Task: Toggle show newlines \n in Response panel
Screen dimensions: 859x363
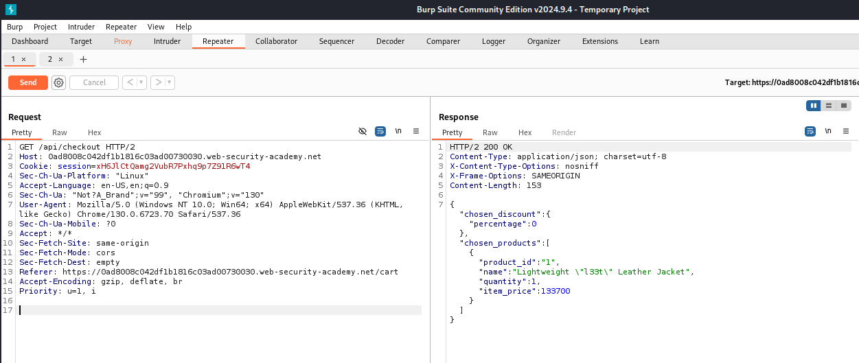Action: click(828, 131)
